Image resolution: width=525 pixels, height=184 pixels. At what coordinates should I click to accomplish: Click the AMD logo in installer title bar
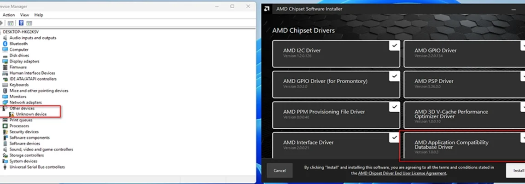pos(267,9)
